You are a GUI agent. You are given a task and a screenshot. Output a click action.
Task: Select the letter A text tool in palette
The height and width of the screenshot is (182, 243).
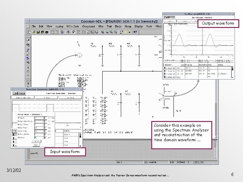(28, 67)
